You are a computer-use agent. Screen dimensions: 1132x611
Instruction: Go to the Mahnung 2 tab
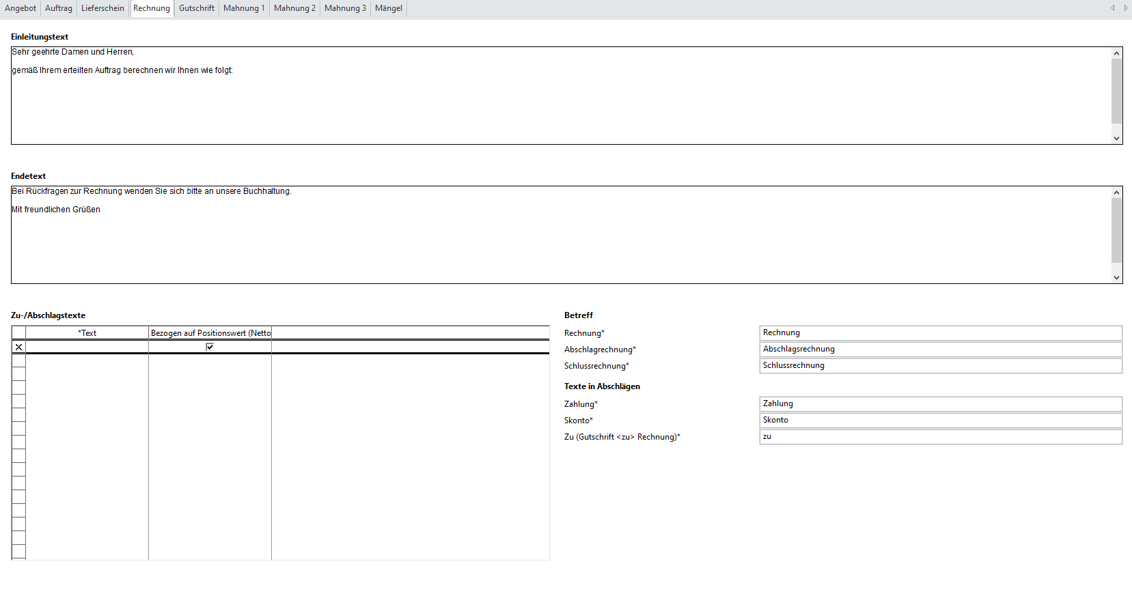coord(294,8)
